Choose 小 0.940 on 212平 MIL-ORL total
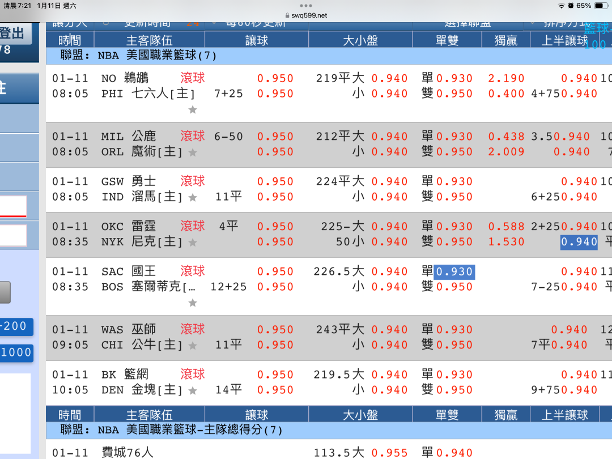 coord(389,152)
